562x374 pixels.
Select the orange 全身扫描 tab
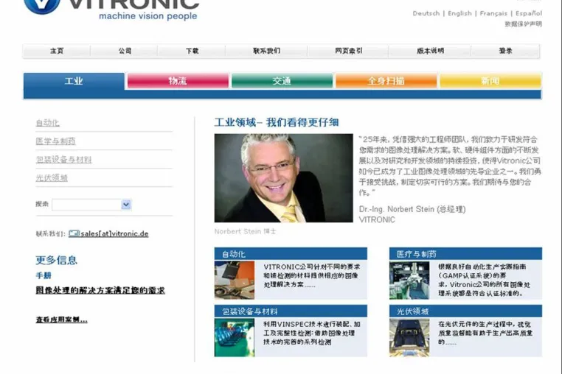tap(386, 81)
